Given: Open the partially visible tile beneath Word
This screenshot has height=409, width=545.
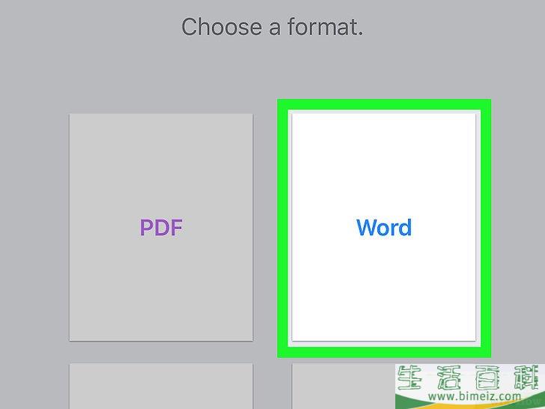Looking at the screenshot, I should coord(344,386).
